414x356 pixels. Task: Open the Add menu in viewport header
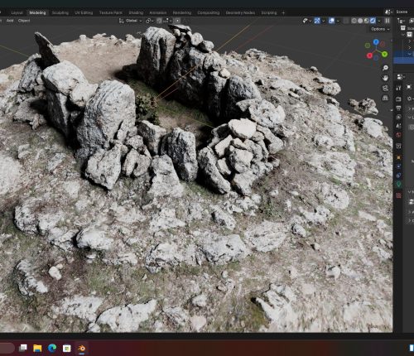click(x=10, y=21)
